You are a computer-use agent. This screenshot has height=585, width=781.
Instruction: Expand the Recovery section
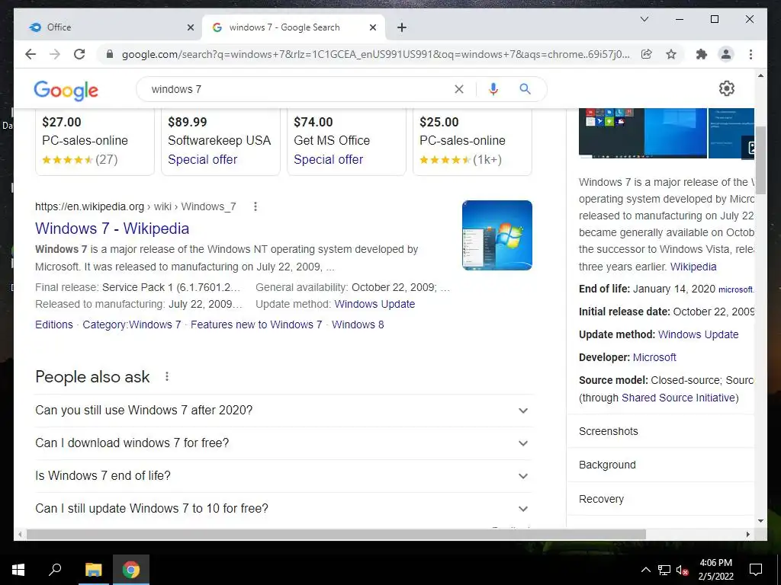[661, 499]
